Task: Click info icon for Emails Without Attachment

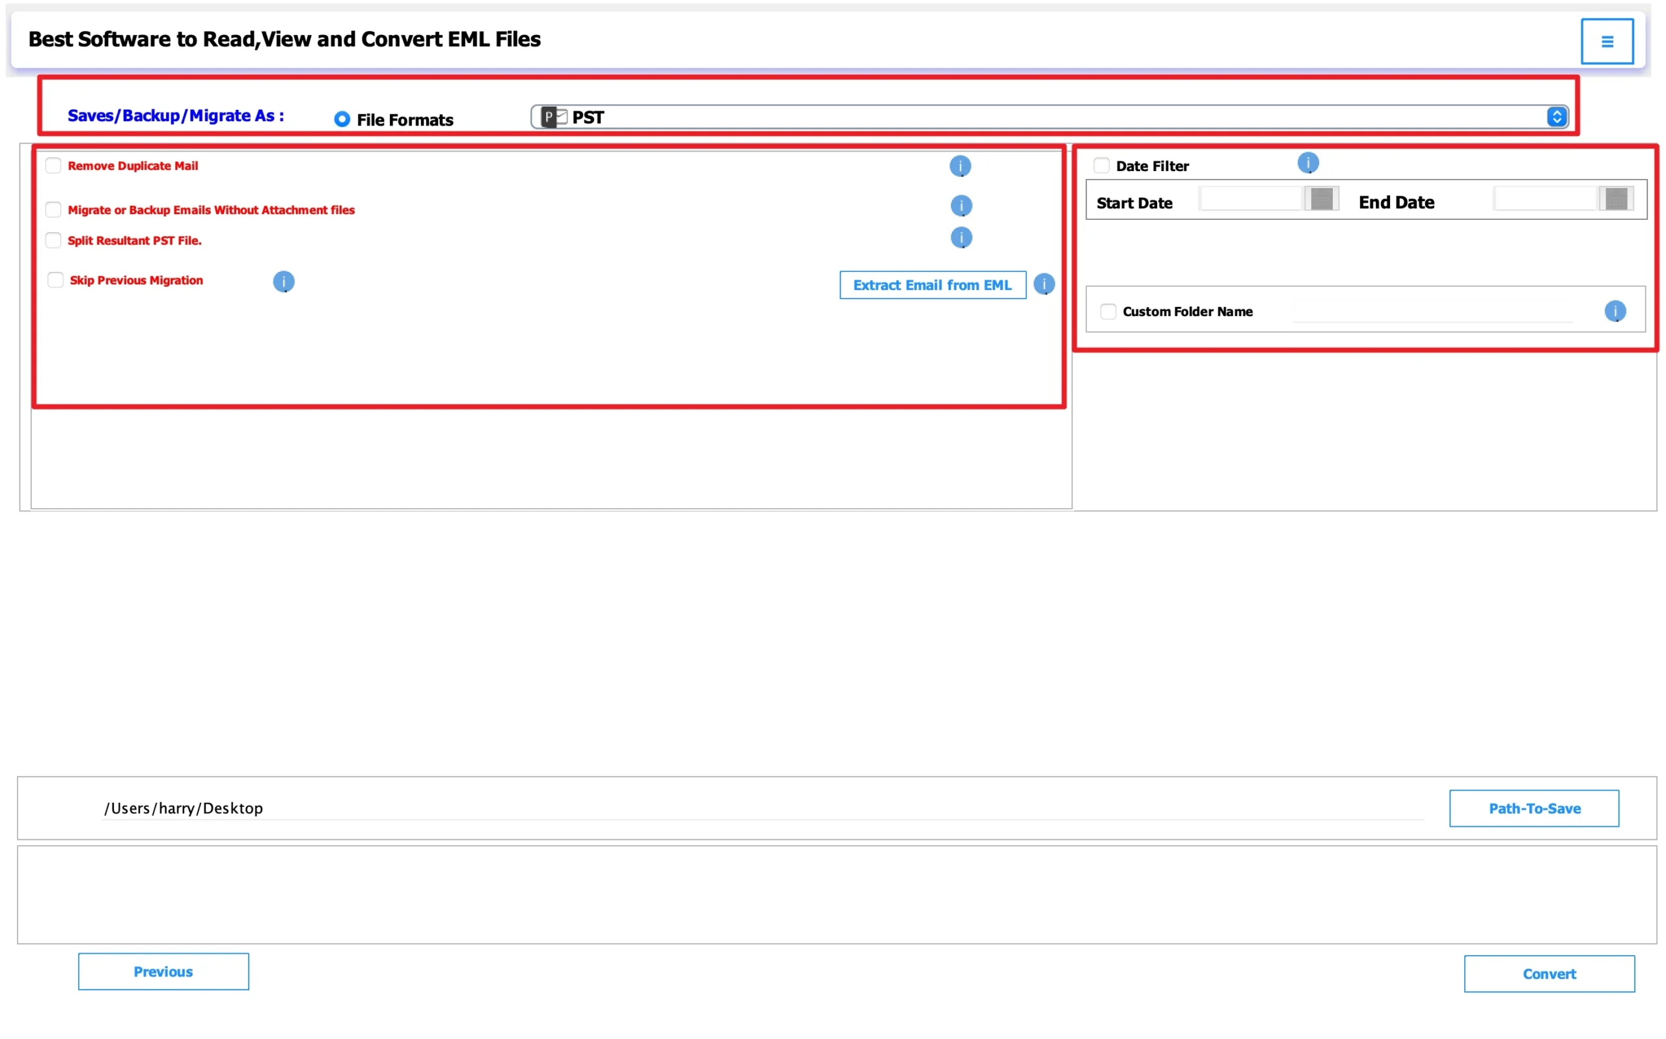Action: (x=960, y=206)
